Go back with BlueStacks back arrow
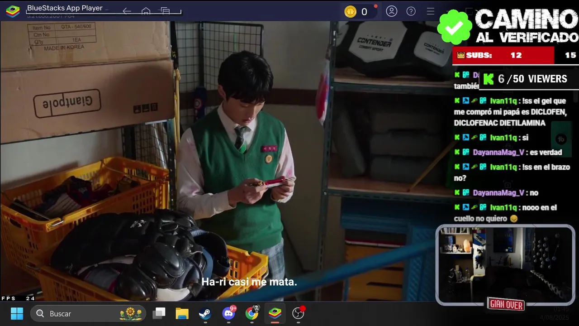 [127, 11]
